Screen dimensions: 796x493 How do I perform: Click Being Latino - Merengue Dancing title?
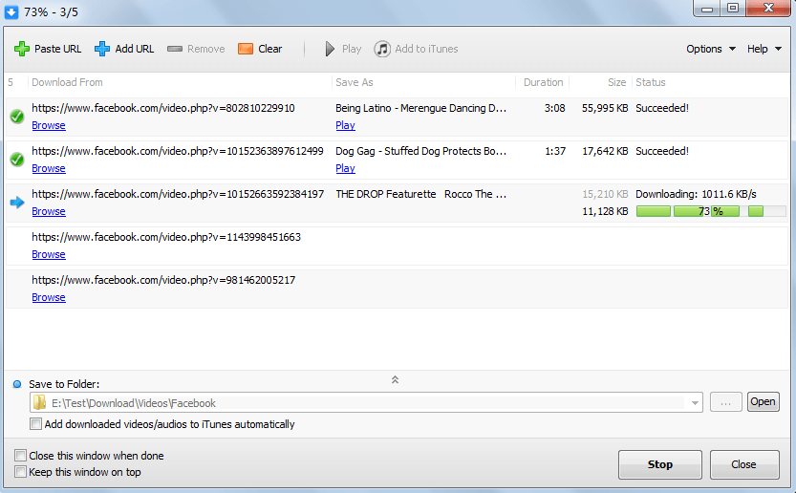pos(420,108)
